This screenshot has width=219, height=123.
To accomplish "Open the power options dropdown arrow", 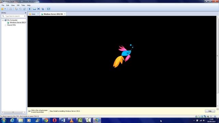I will tap(5, 9).
